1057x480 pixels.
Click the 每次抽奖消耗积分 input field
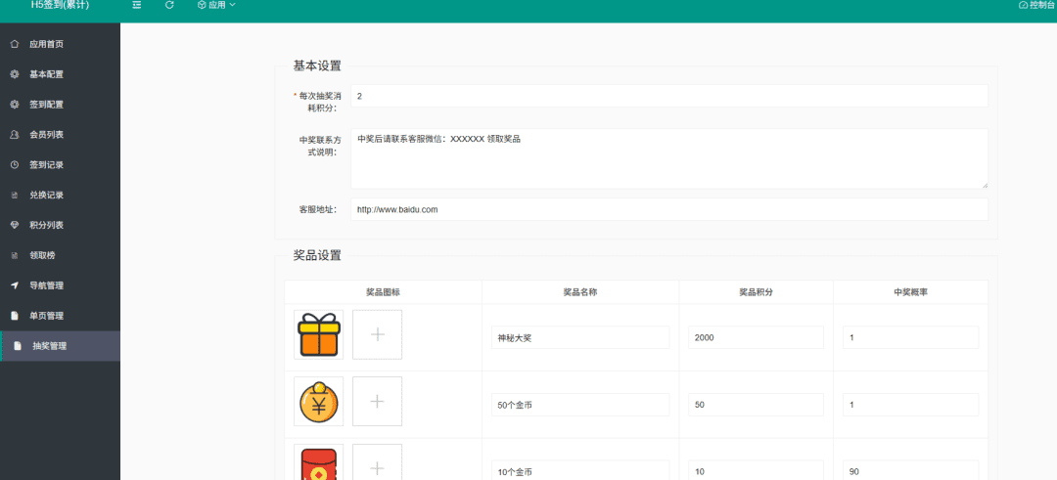(x=669, y=96)
